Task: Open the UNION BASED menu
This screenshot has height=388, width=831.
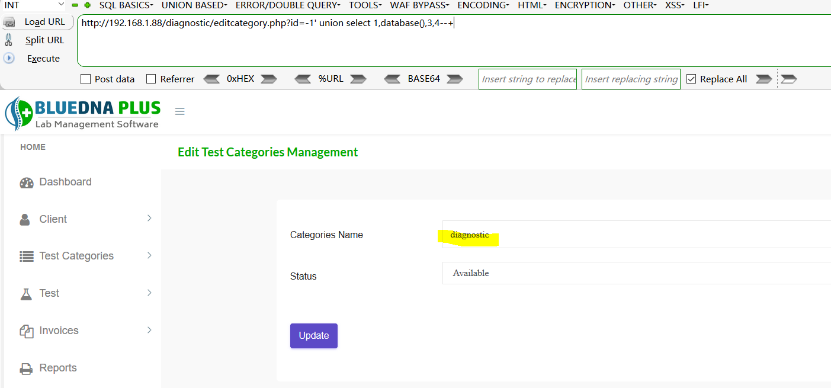Action: pyautogui.click(x=194, y=5)
